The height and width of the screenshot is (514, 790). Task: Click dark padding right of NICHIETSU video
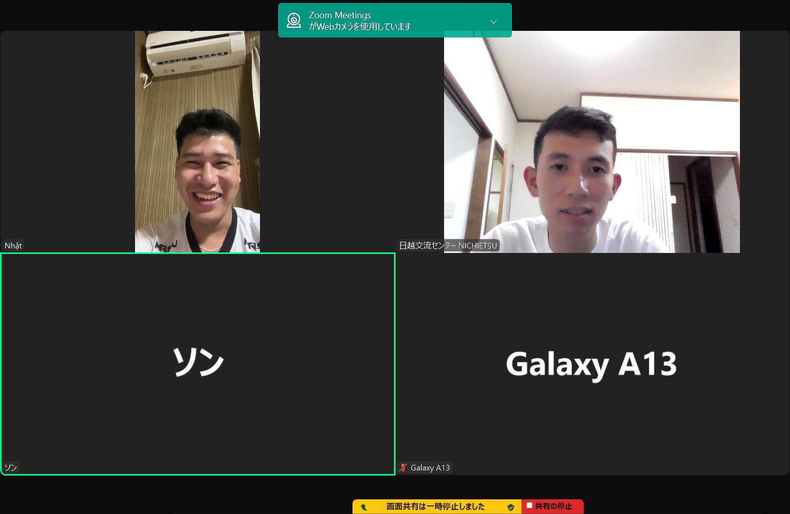(x=764, y=142)
